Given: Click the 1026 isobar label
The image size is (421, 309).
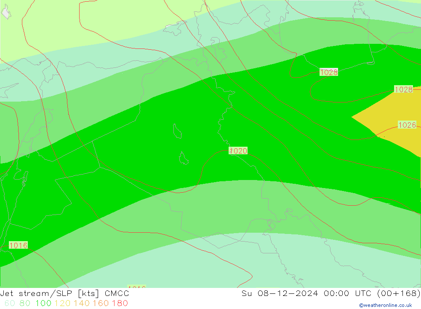Looking at the screenshot, I should click(x=407, y=125).
